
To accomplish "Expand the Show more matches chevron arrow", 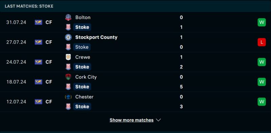I will (159, 120).
